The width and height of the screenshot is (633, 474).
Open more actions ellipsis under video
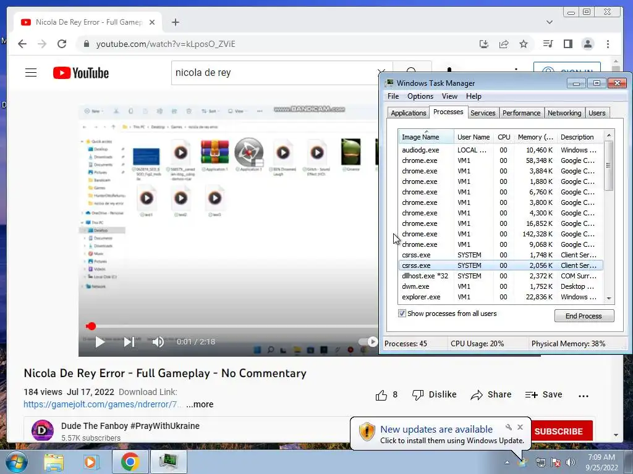pyautogui.click(x=584, y=396)
